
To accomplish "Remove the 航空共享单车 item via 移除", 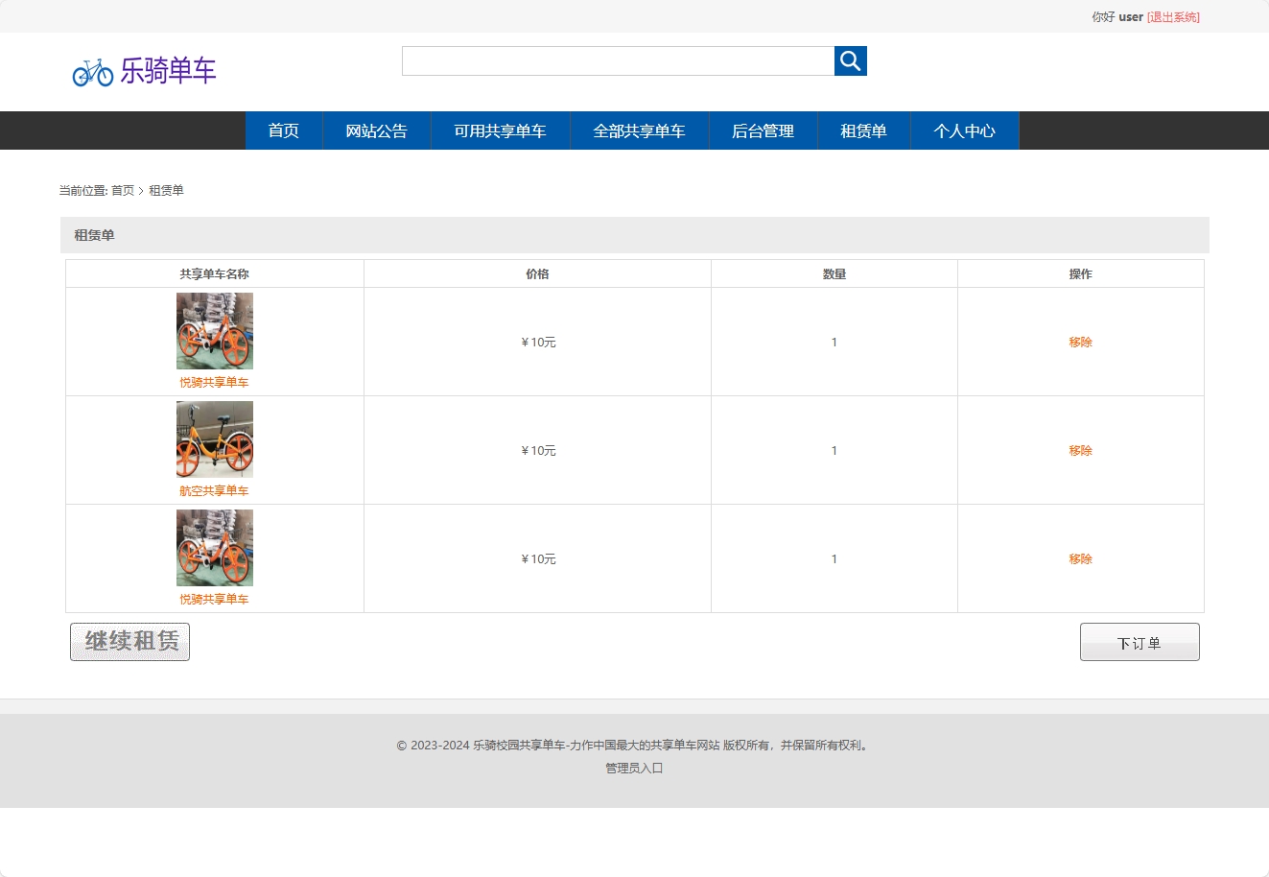I will (1080, 451).
